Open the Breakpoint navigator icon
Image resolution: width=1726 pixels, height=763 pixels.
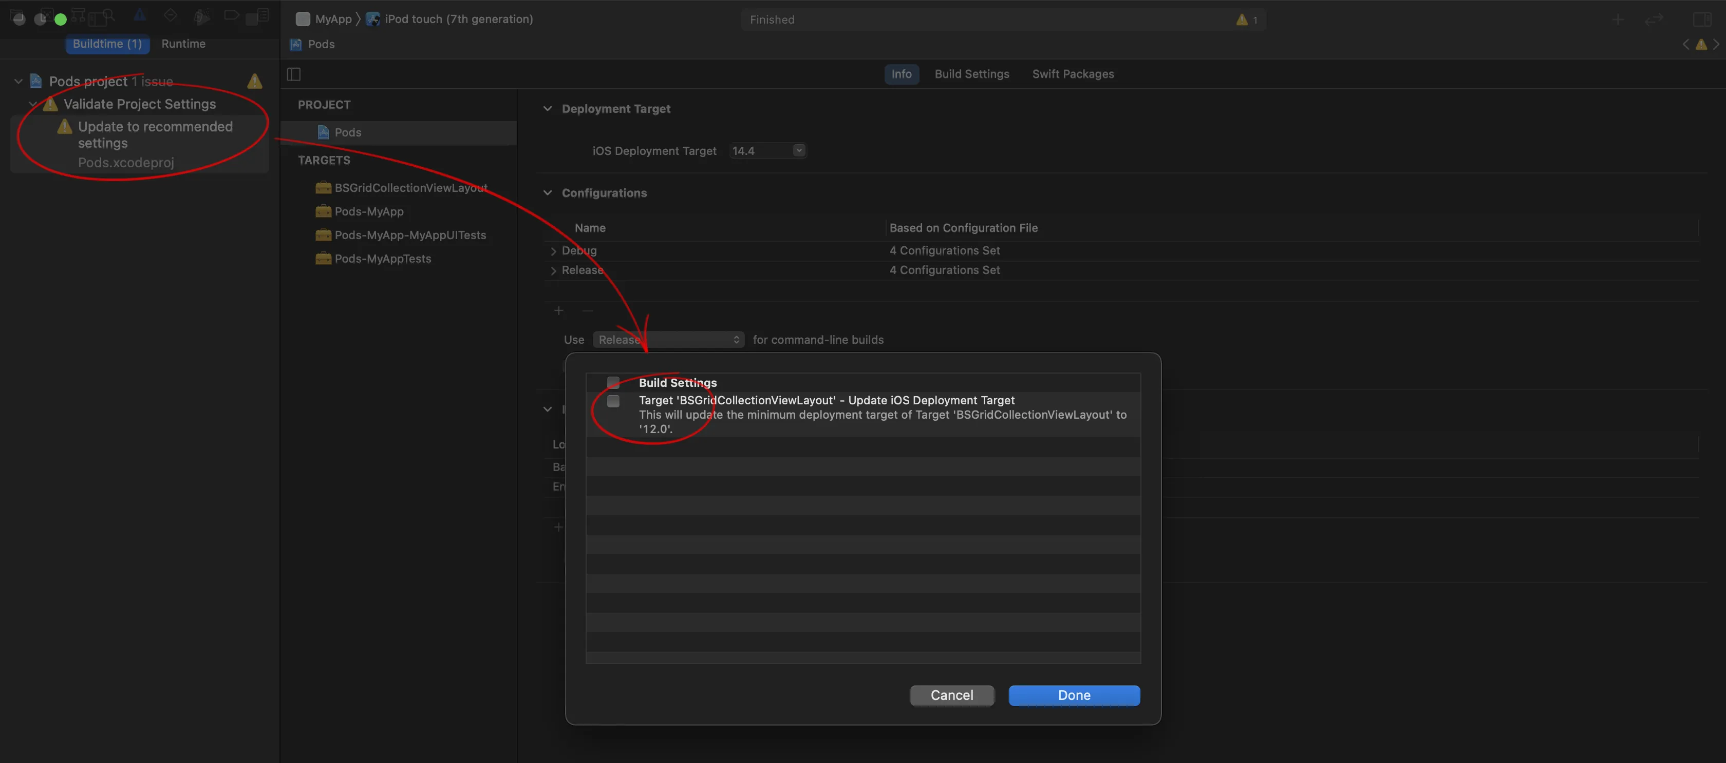(x=231, y=15)
